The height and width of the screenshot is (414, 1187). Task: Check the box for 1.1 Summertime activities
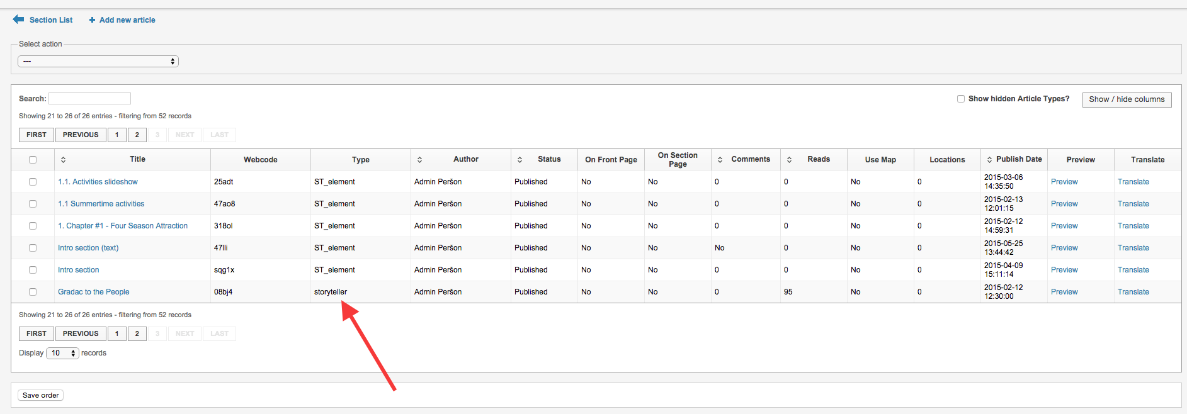pyautogui.click(x=33, y=204)
